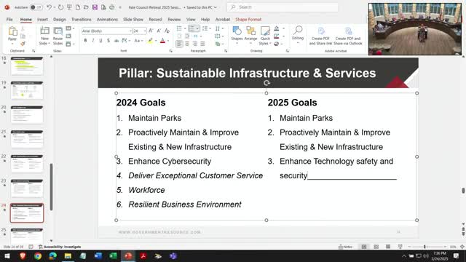The width and height of the screenshot is (466, 262).
Task: Open Quick Styles gallery
Action: (265, 36)
